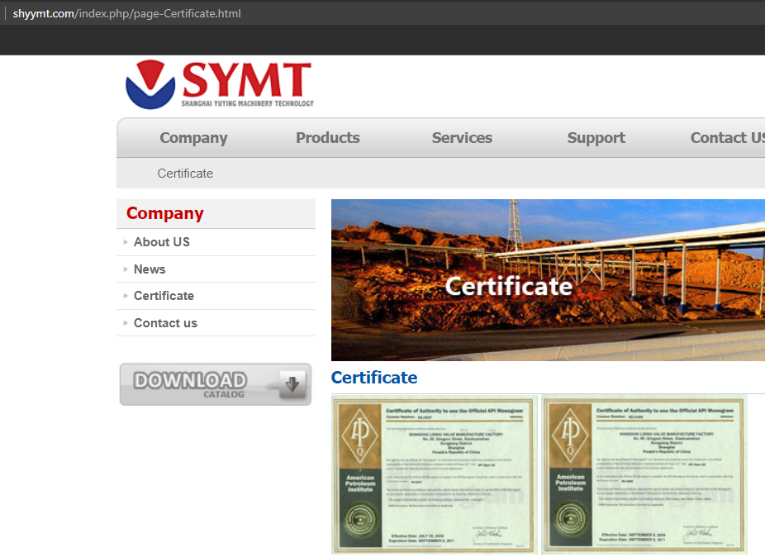Viewport: 765px width, 557px height.
Task: Select Certificate in the left sidebar
Action: coord(164,296)
